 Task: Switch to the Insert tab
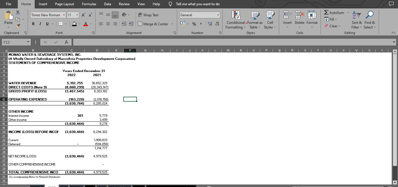coord(43,4)
